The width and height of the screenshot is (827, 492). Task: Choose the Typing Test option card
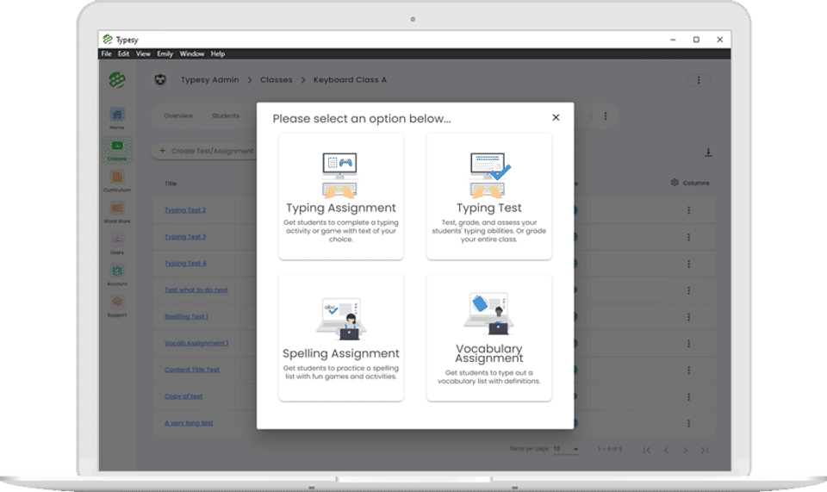[489, 196]
